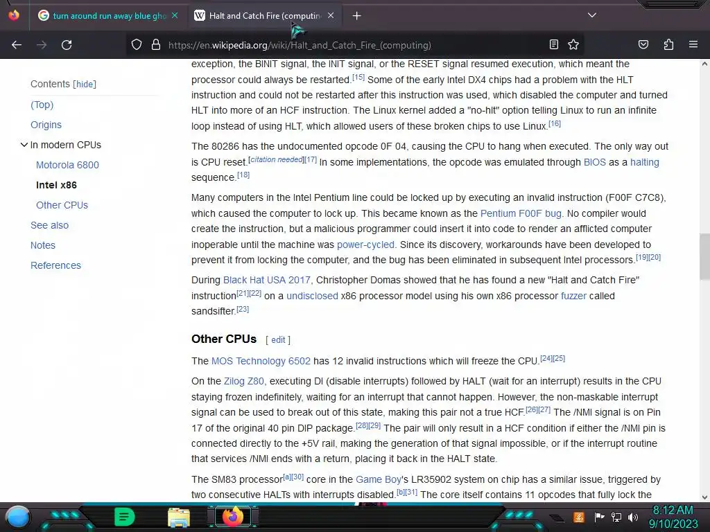This screenshot has width=710, height=532.
Task: Click the Forward navigation arrow
Action: [42, 45]
